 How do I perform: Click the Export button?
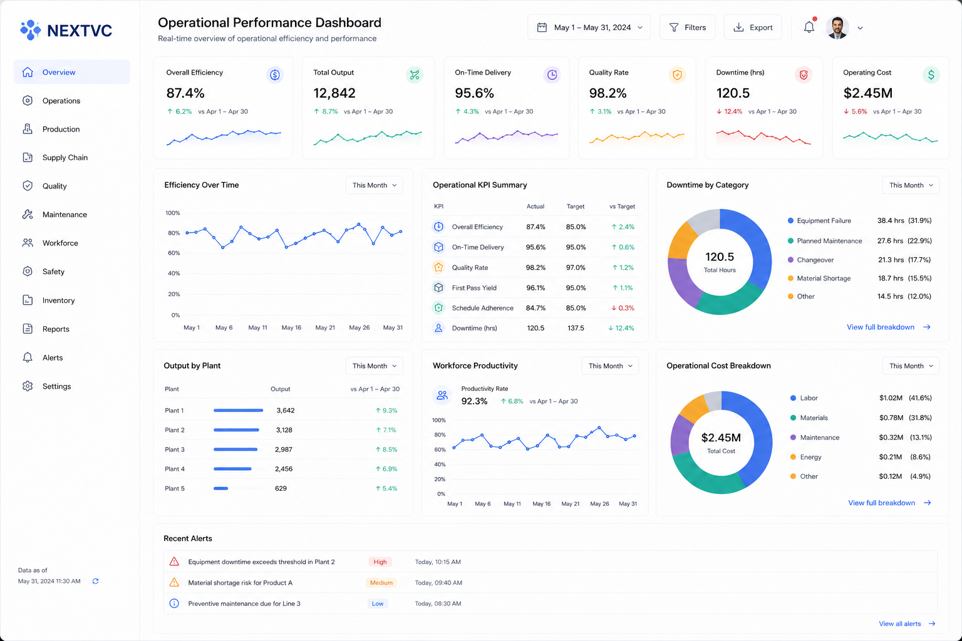[x=753, y=28]
